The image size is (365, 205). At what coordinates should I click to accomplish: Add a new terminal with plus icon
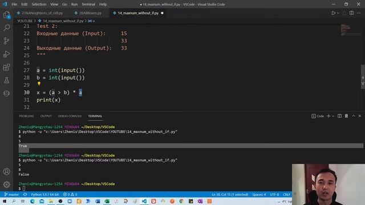tap(328, 116)
